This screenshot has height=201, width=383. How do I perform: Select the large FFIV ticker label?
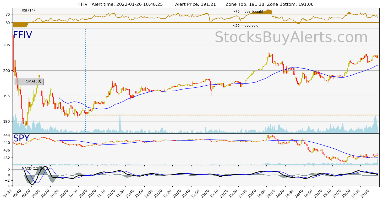coord(23,35)
